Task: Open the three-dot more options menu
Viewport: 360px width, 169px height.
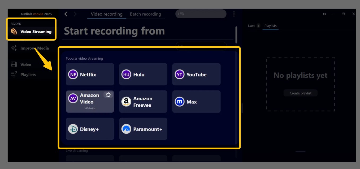Action: click(x=234, y=14)
